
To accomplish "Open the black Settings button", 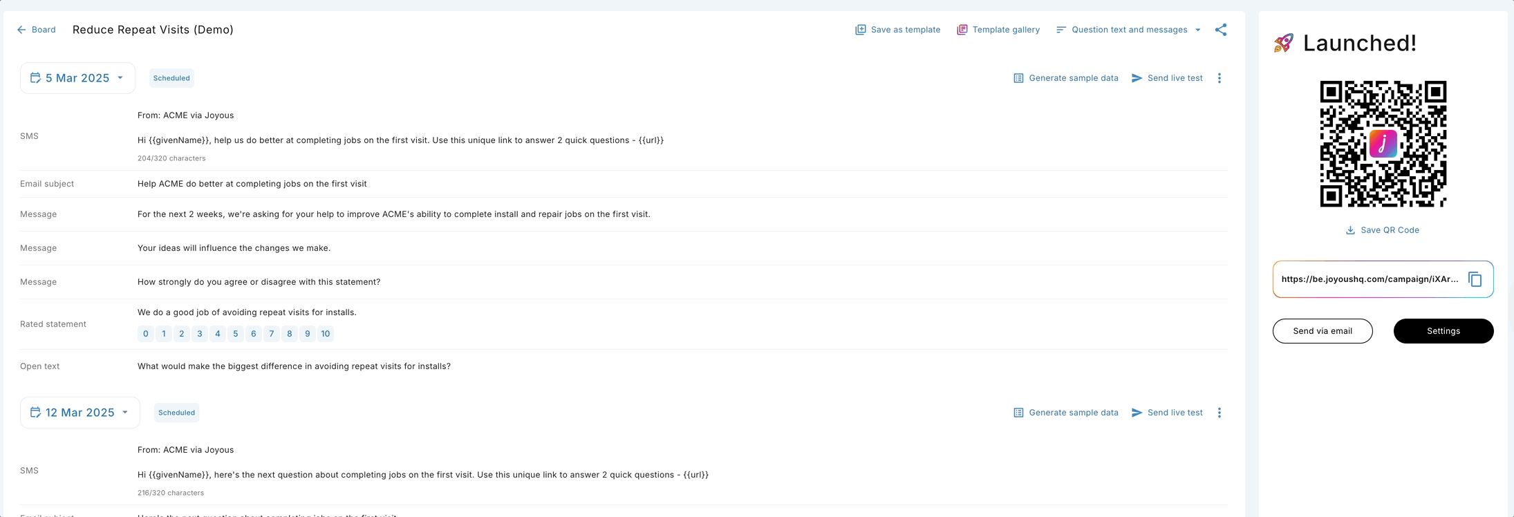I will (x=1443, y=331).
